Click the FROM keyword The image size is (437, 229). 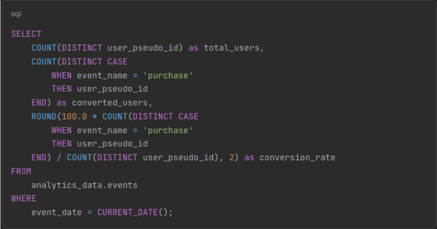tap(21, 171)
